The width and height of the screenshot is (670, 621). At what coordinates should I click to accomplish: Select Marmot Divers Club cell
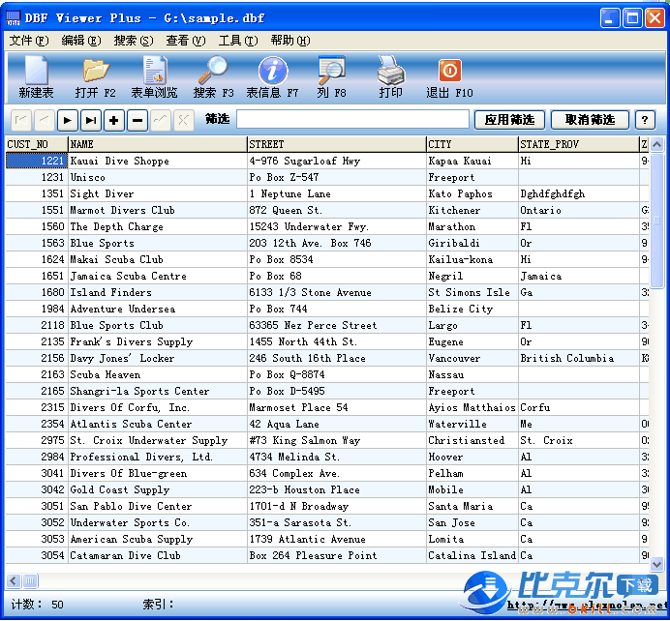[158, 210]
